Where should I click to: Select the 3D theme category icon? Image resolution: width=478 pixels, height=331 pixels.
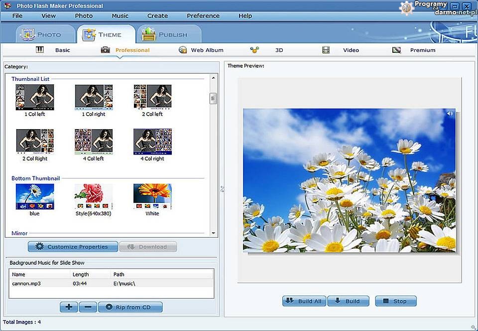254,50
